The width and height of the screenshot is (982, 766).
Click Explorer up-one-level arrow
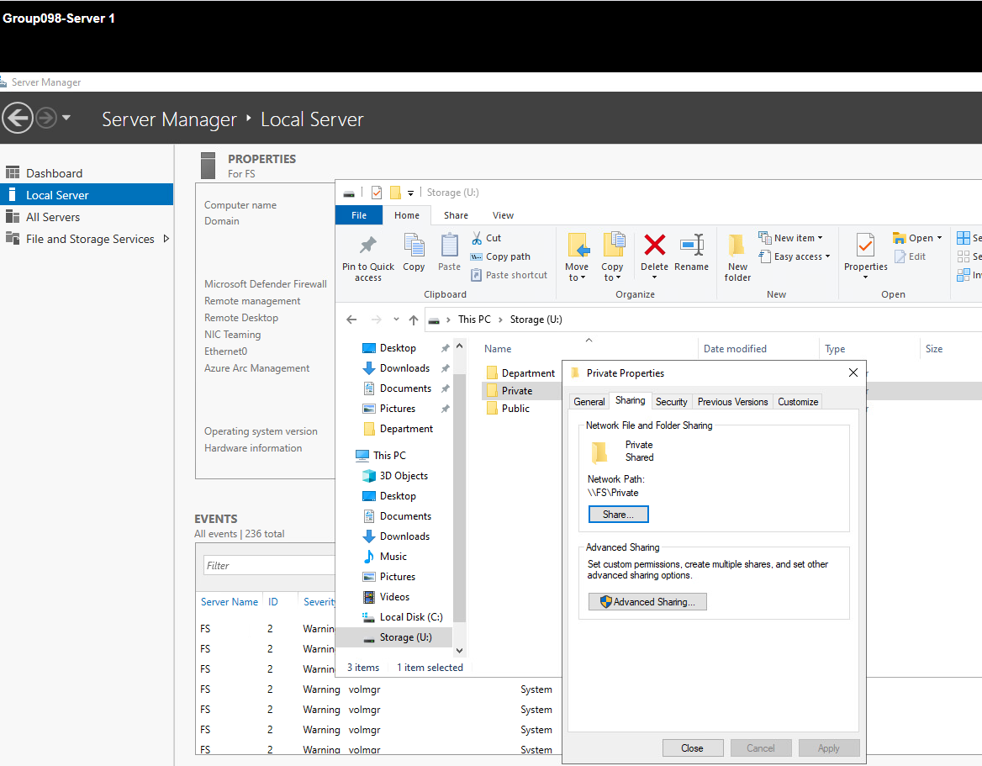coord(414,320)
